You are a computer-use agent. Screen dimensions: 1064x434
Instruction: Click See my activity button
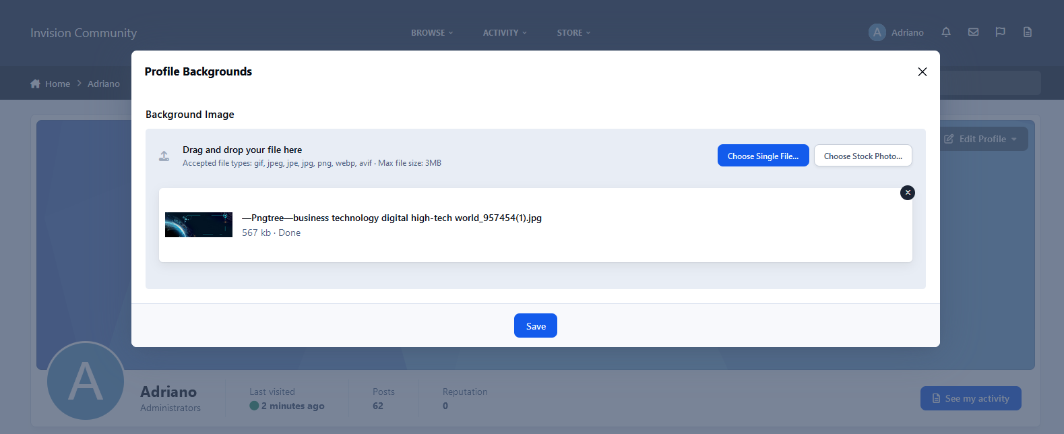[x=970, y=398]
